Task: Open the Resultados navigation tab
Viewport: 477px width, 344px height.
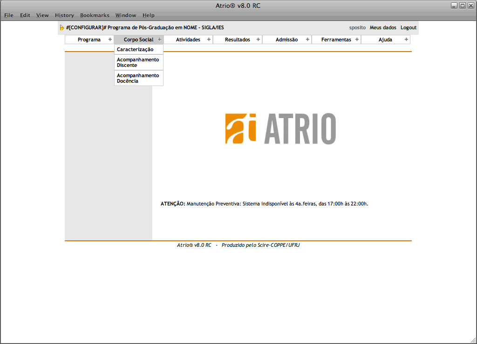Action: pyautogui.click(x=237, y=40)
